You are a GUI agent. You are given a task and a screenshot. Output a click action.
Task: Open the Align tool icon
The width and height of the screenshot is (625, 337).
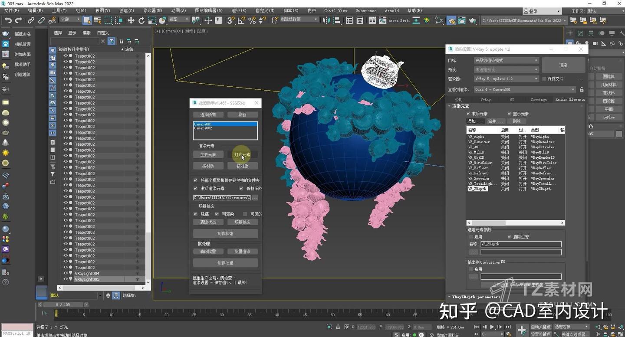(x=337, y=20)
